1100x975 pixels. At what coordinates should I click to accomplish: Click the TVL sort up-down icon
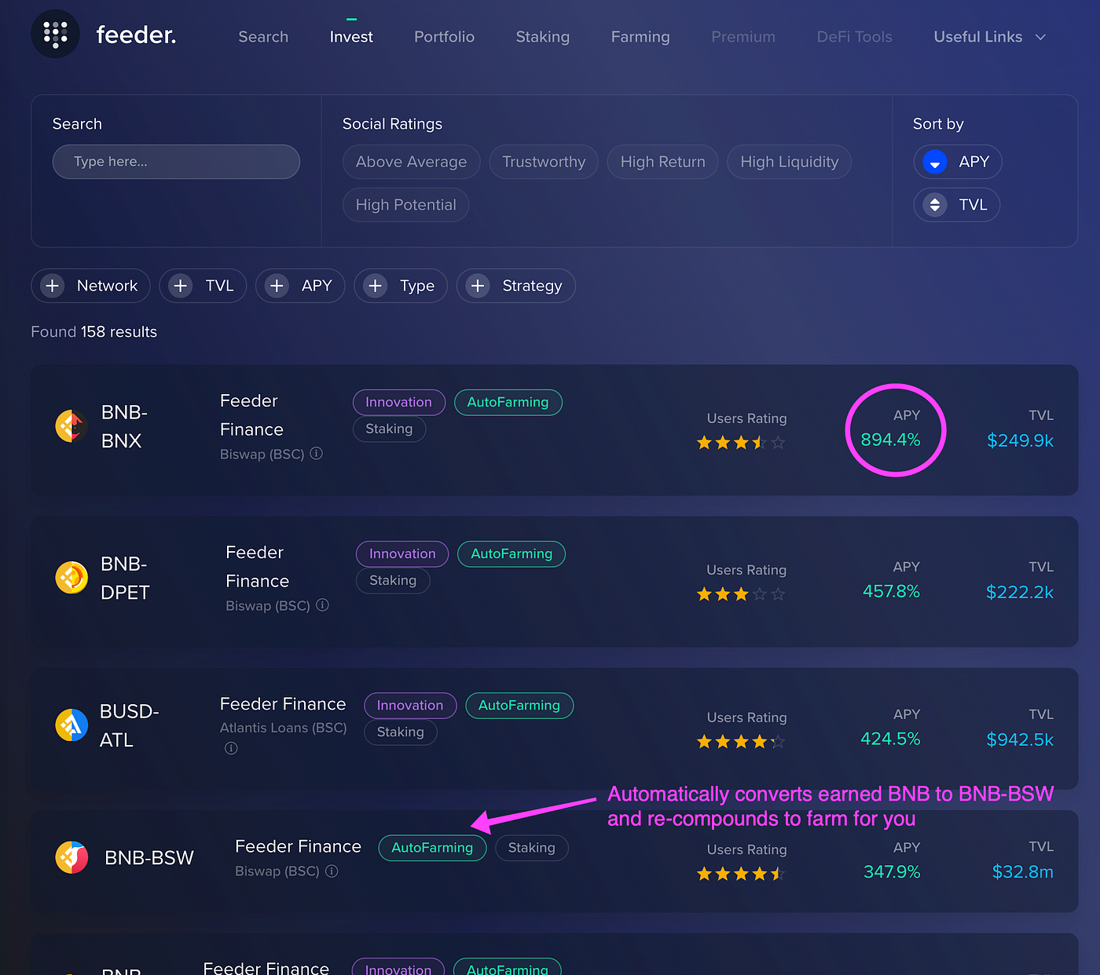934,205
